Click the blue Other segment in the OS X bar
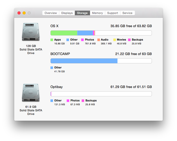The height and width of the screenshot is (141, 177). (85, 33)
